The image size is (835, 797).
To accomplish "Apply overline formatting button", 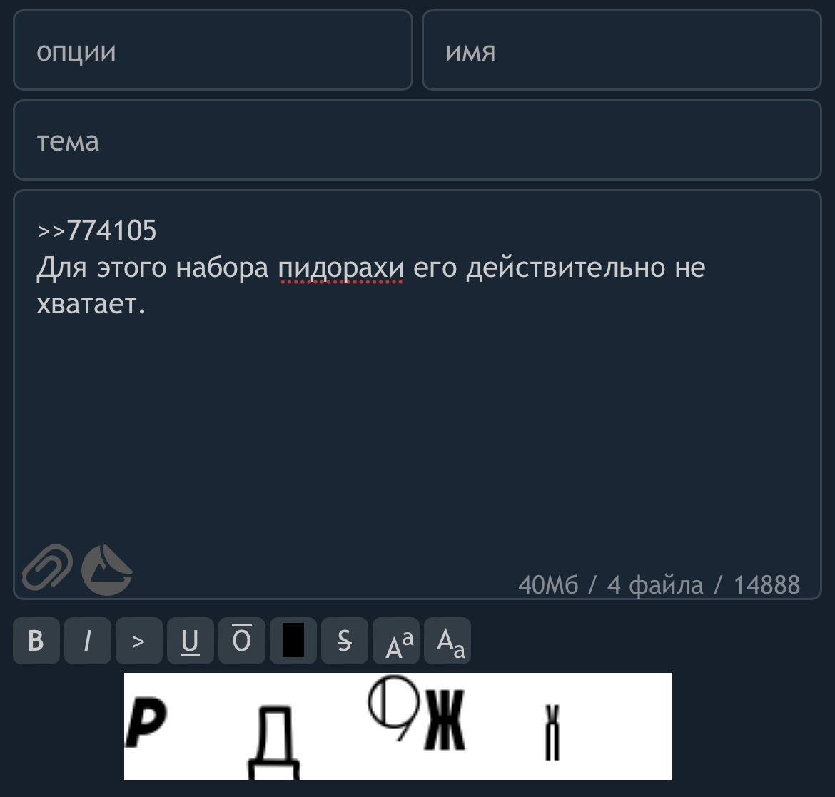I will (x=242, y=641).
